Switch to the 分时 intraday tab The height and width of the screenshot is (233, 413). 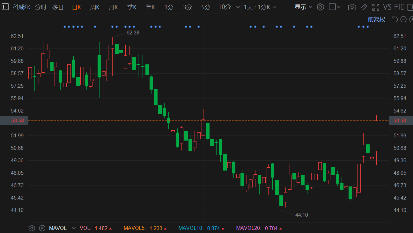coord(41,7)
